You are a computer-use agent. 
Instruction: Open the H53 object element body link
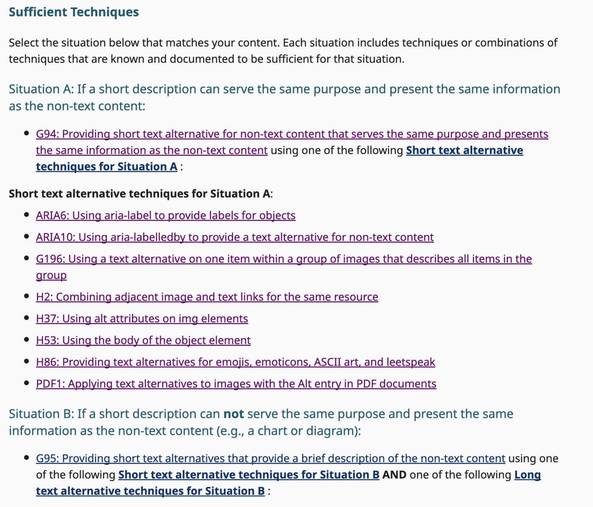(143, 340)
